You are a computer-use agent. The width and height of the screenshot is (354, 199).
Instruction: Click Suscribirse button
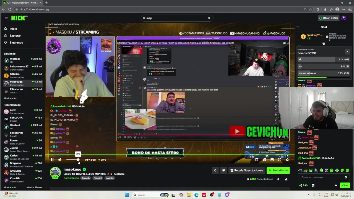[278, 171]
